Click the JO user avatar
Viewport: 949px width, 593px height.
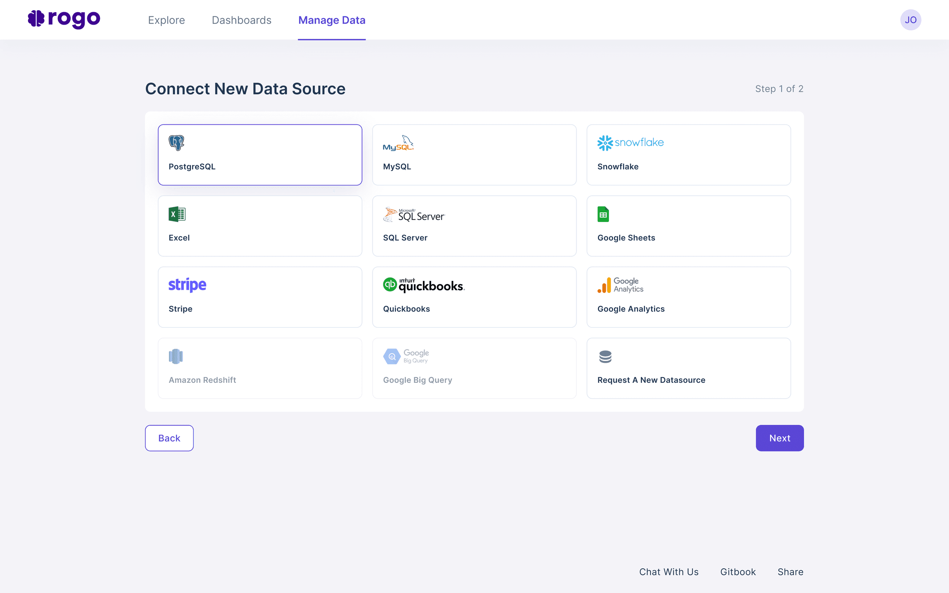click(910, 20)
